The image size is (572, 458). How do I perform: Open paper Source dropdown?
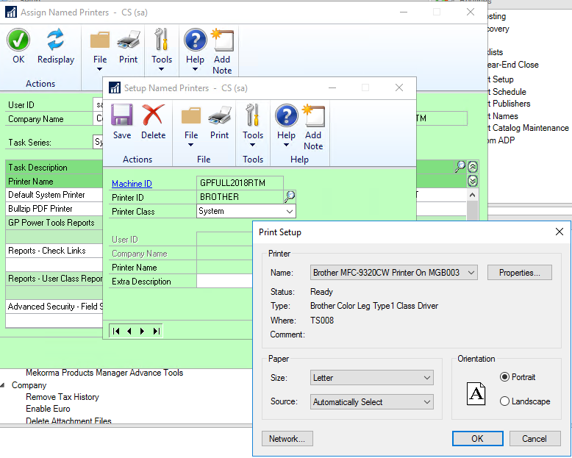372,402
